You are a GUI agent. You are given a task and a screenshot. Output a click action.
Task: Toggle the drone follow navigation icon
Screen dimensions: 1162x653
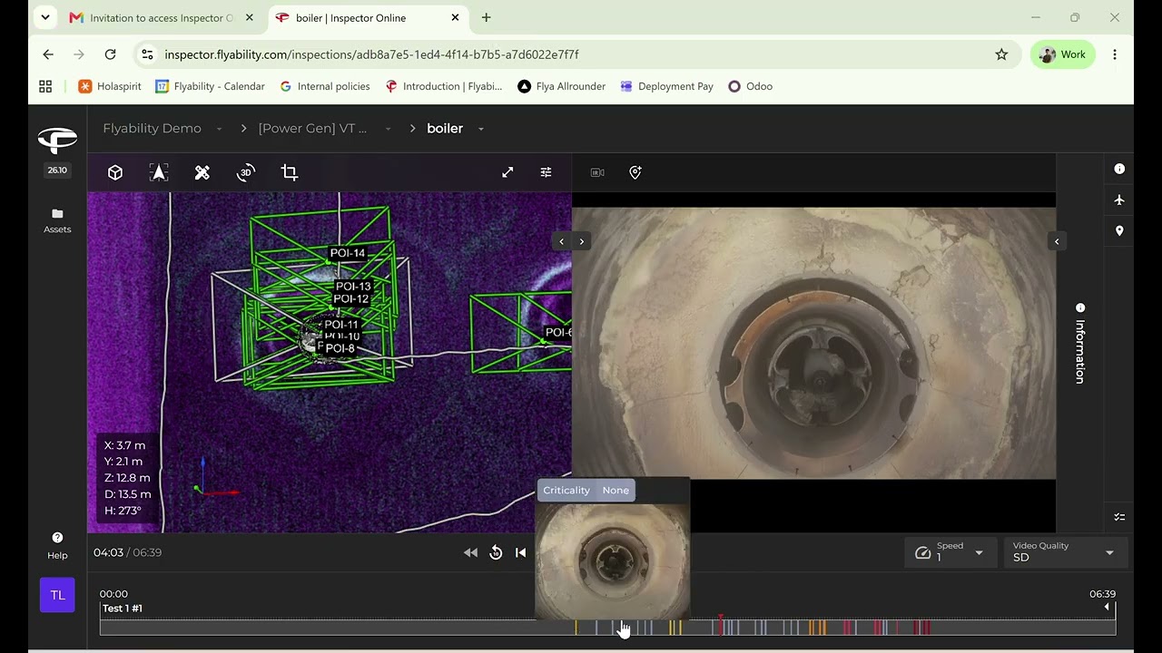(159, 172)
